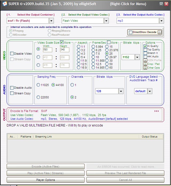
Task: Click Preview The Last Rendered File
Action: pos(125,173)
